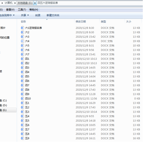Image resolution: width=143 pixels, height=142 pixels.
Task: Click the file icon next to 六6
Action: pyautogui.click(x=22, y=50)
